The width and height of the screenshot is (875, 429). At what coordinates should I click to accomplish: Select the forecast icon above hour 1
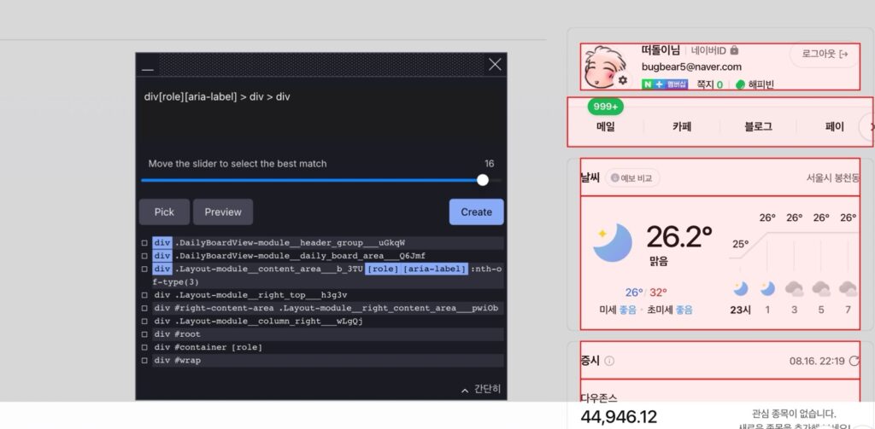coord(768,288)
